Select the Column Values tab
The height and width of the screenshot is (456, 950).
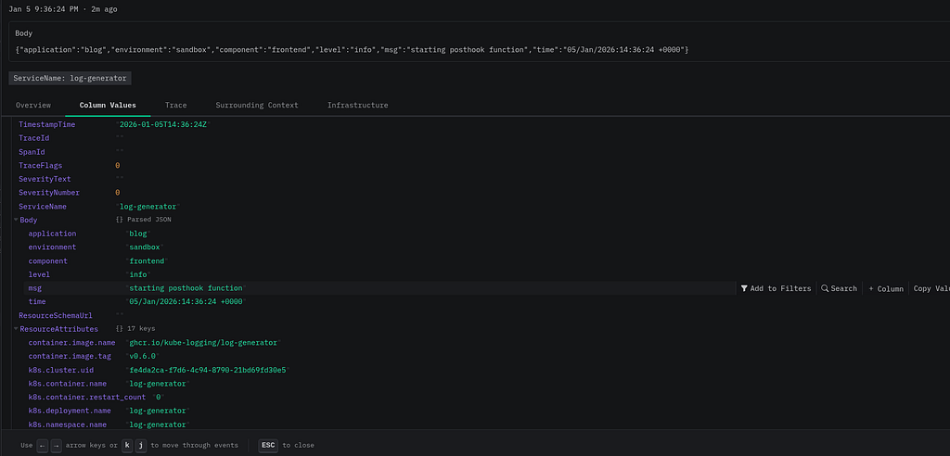pos(108,105)
